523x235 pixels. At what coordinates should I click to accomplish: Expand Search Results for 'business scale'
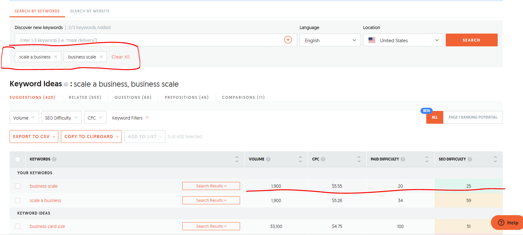(x=211, y=186)
